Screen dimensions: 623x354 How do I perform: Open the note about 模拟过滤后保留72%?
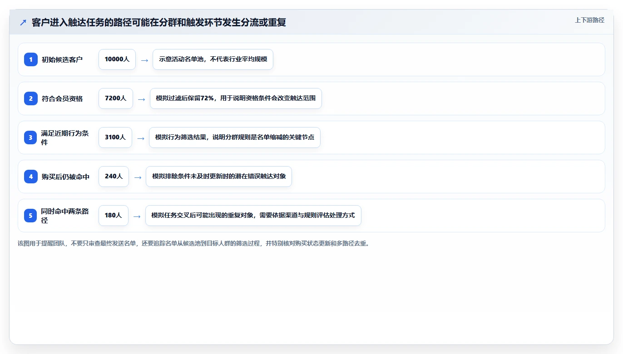click(236, 98)
